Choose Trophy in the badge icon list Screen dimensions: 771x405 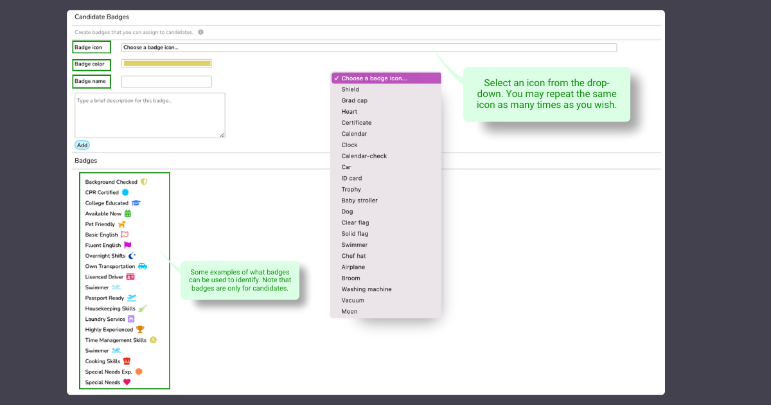[351, 190]
